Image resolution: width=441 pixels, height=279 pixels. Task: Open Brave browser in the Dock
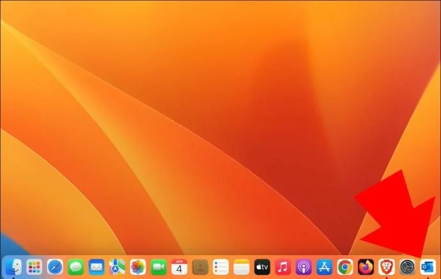387,267
